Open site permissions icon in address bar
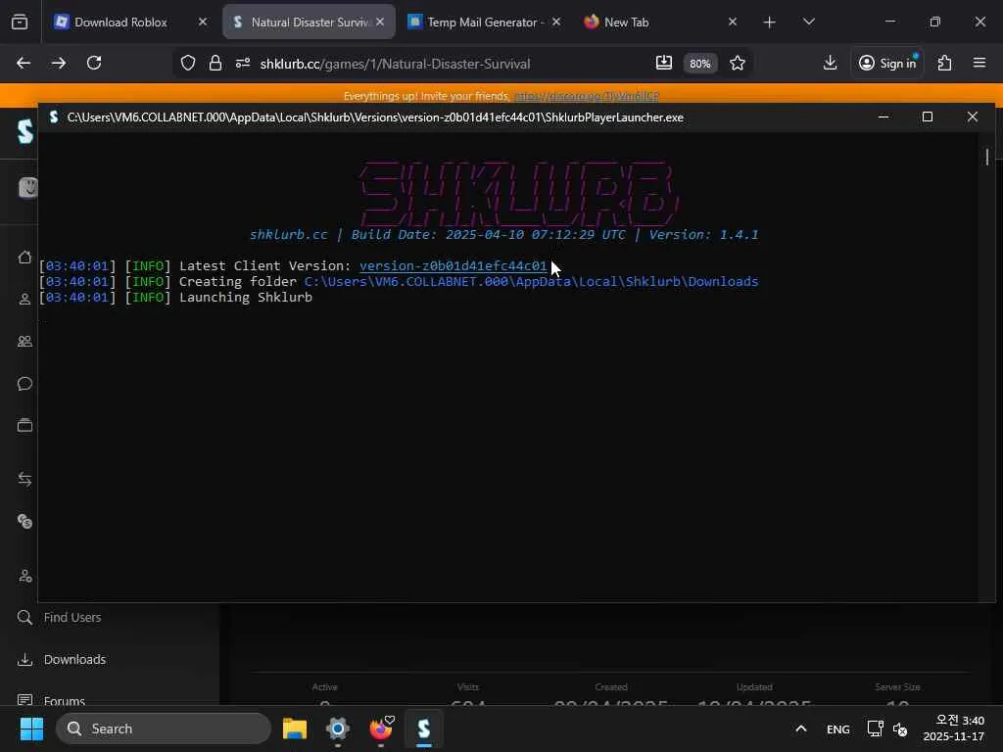The image size is (1003, 752). point(243,64)
